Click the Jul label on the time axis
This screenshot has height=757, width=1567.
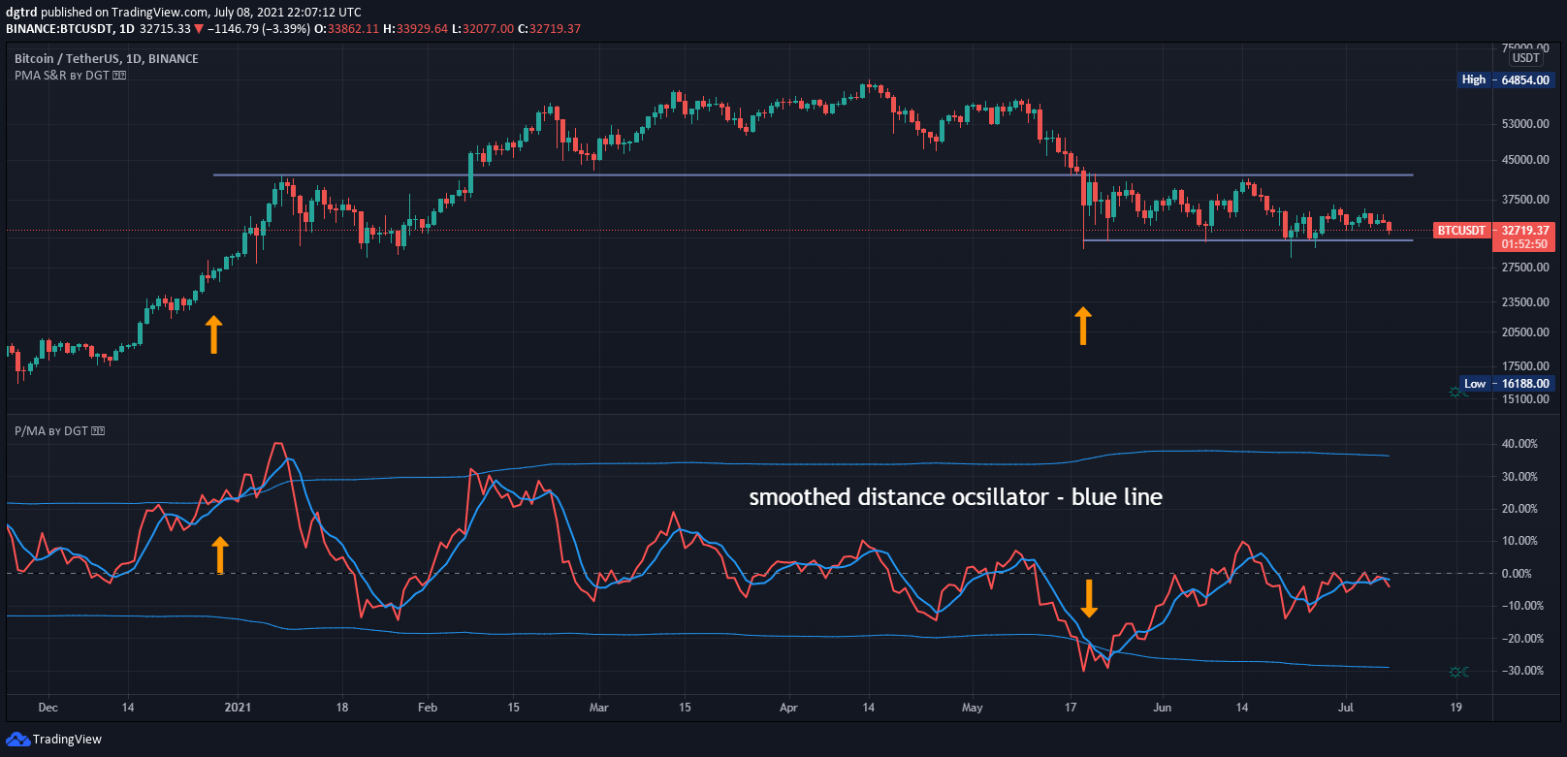pyautogui.click(x=1346, y=708)
